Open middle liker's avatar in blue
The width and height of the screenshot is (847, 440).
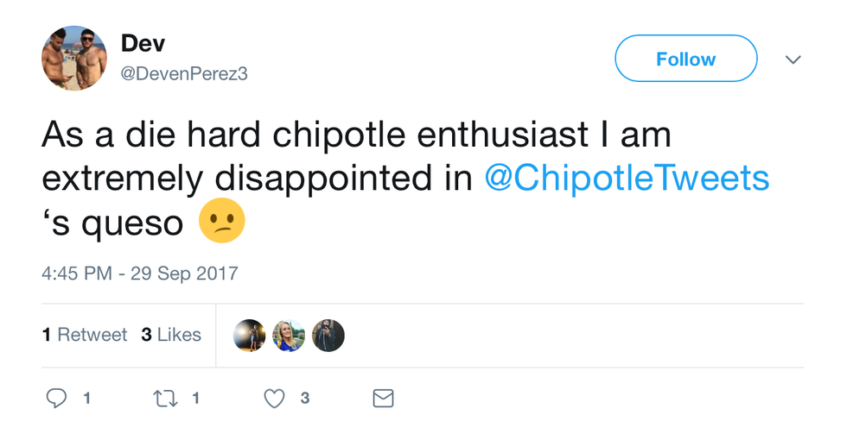tap(290, 336)
